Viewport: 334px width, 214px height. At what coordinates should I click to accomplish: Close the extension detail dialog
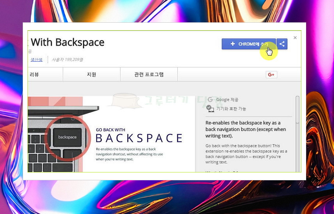pyautogui.click(x=295, y=38)
